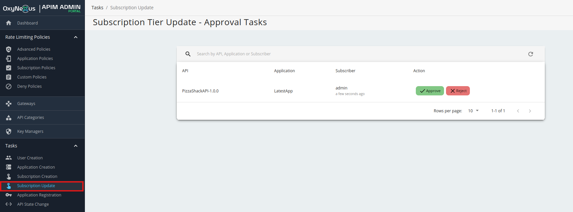This screenshot has width=573, height=212.
Task: Open Dashboard menu item
Action: click(42, 23)
